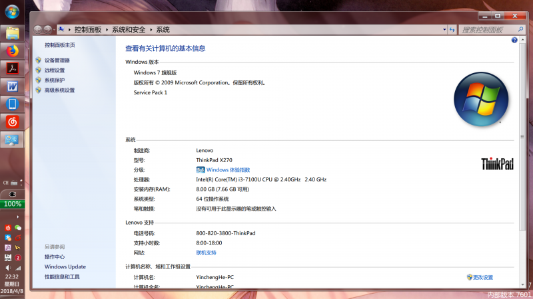
Task: Open 操作中心 link
Action: 55,257
